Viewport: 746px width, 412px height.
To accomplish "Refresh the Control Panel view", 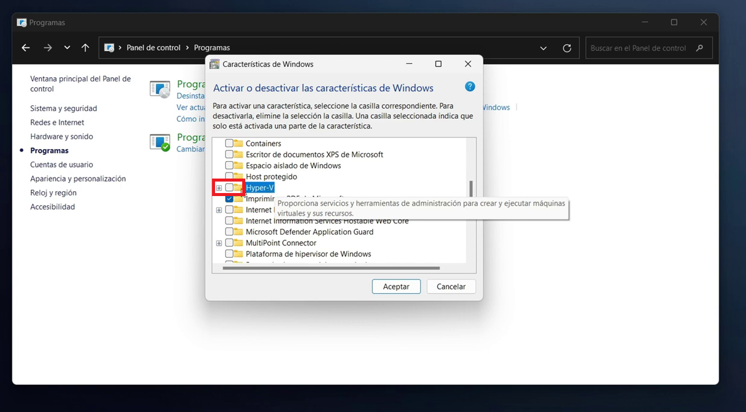I will coord(567,48).
